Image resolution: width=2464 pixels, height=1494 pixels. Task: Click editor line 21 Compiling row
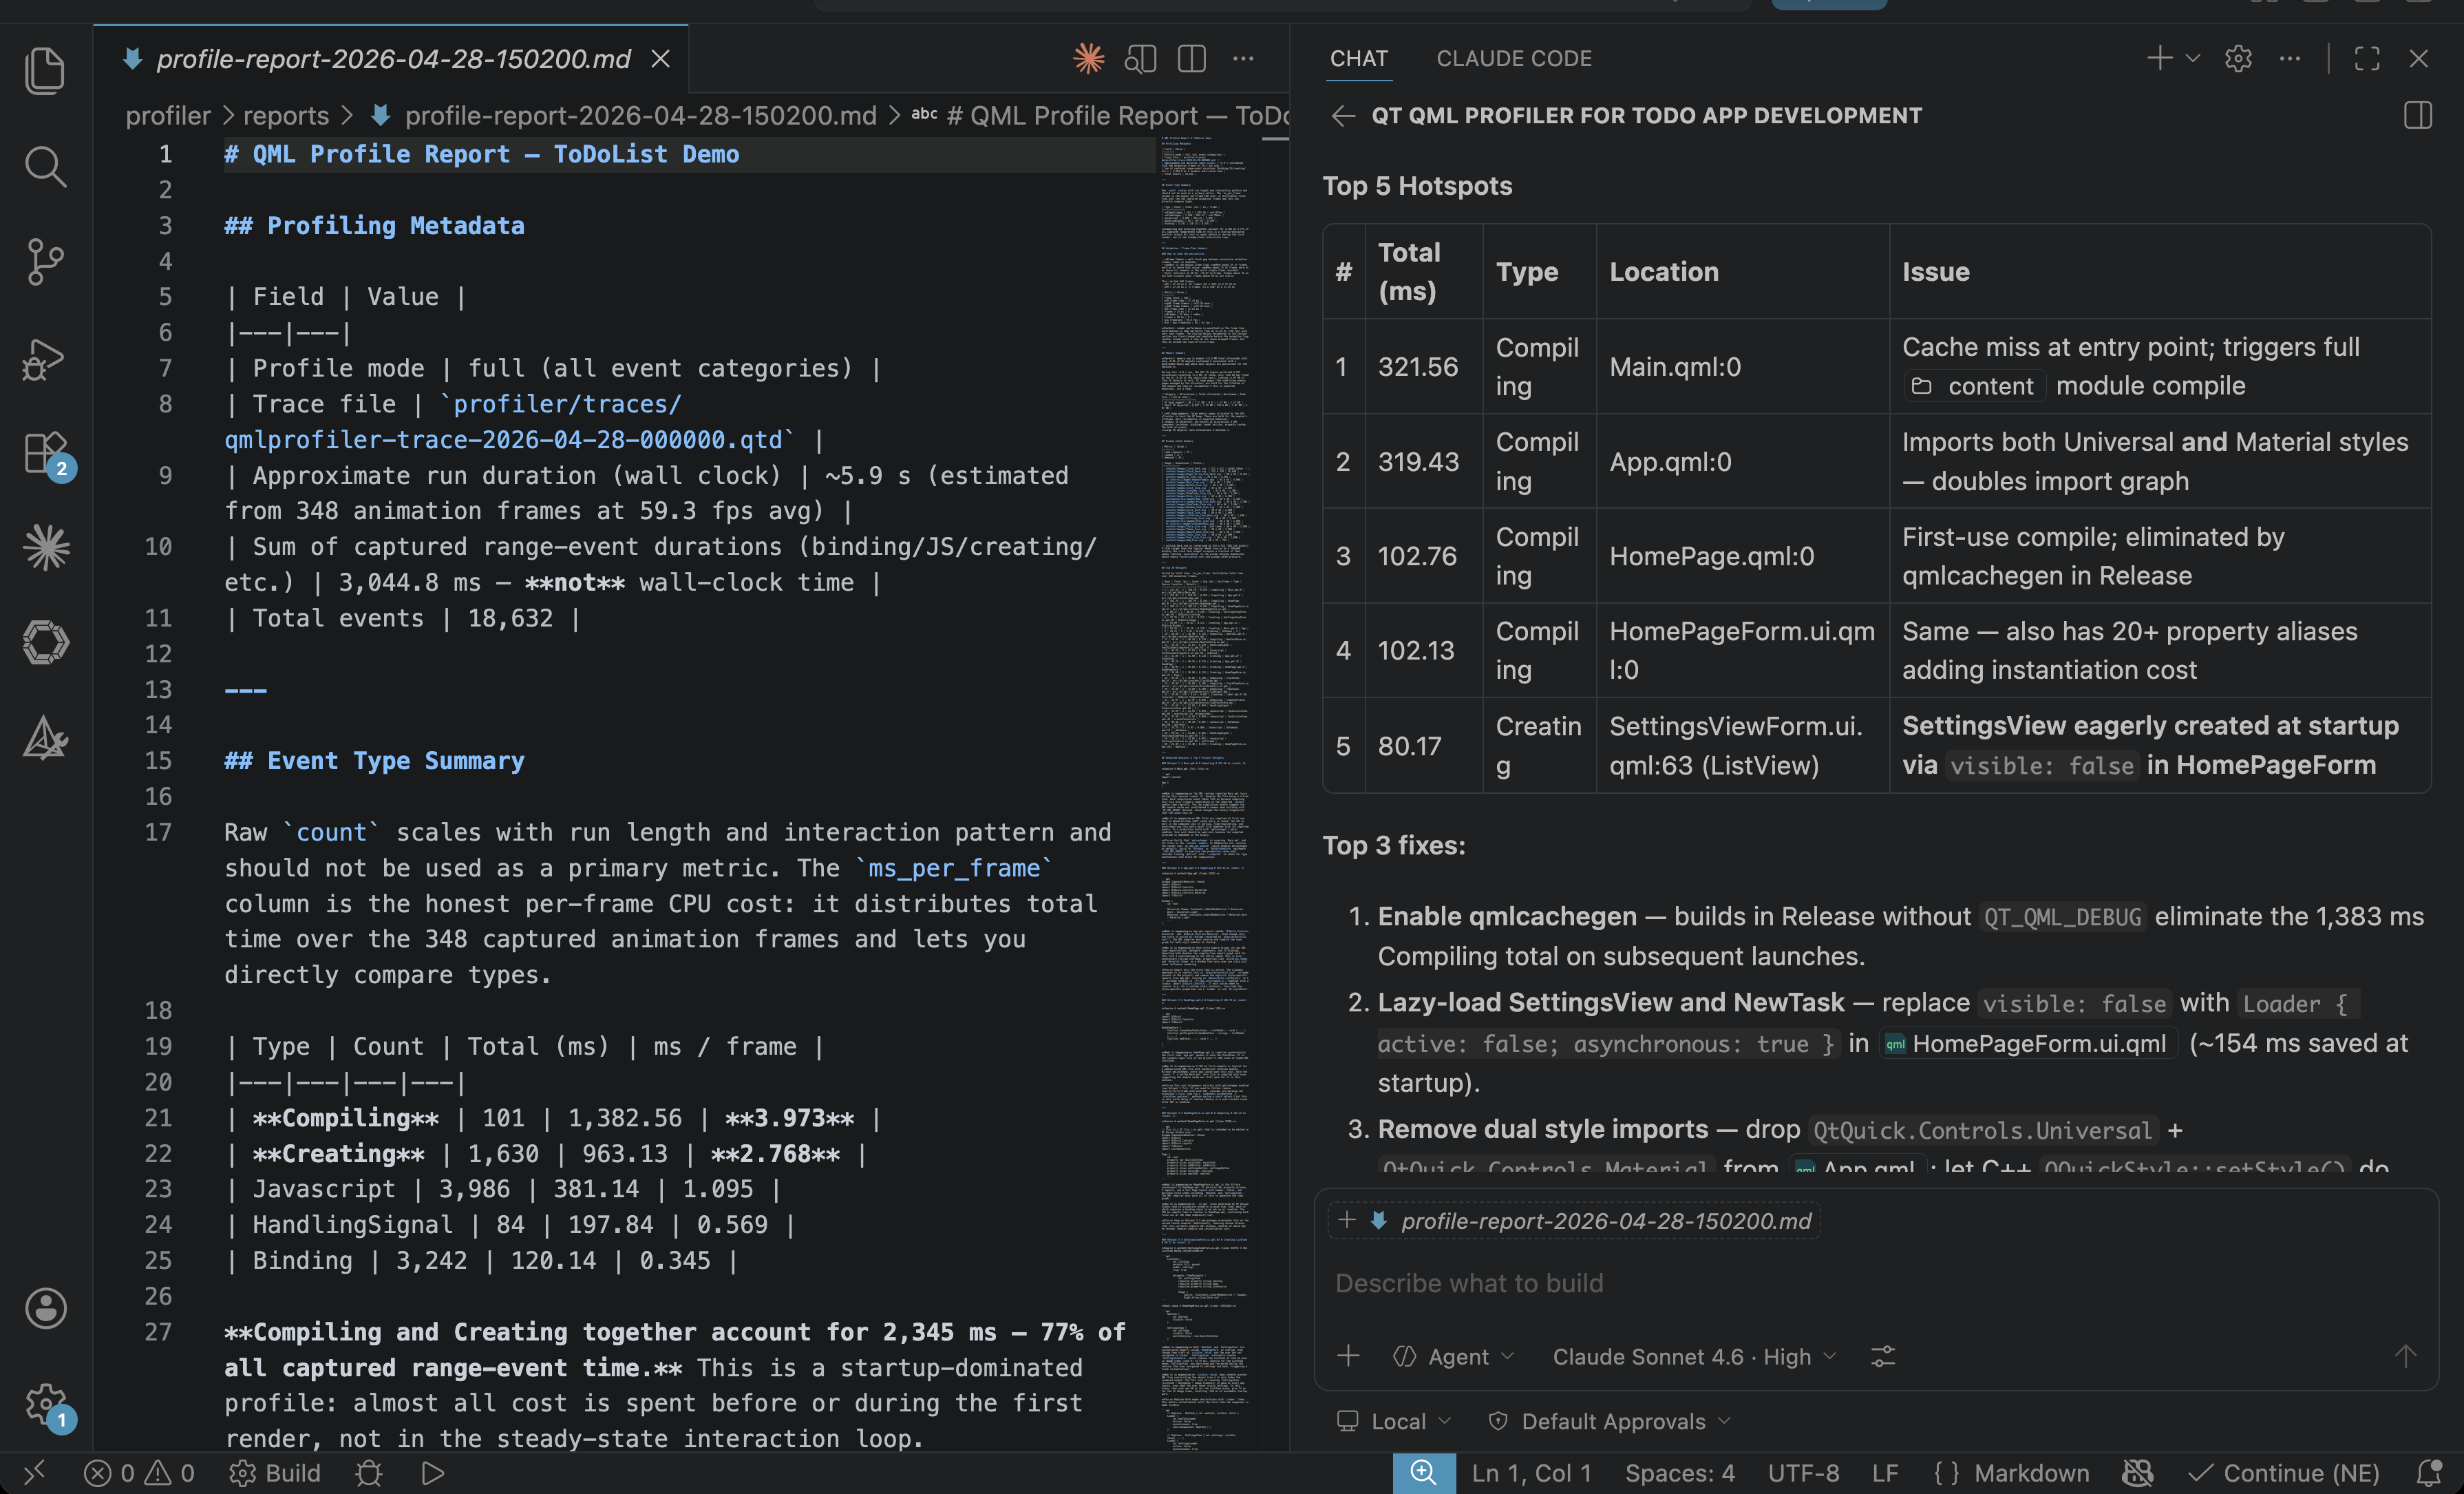point(552,1118)
